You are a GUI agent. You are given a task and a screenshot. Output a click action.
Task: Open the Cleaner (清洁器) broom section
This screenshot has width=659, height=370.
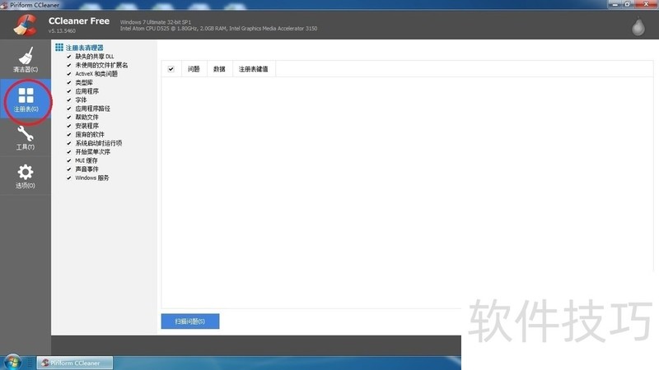26,59
